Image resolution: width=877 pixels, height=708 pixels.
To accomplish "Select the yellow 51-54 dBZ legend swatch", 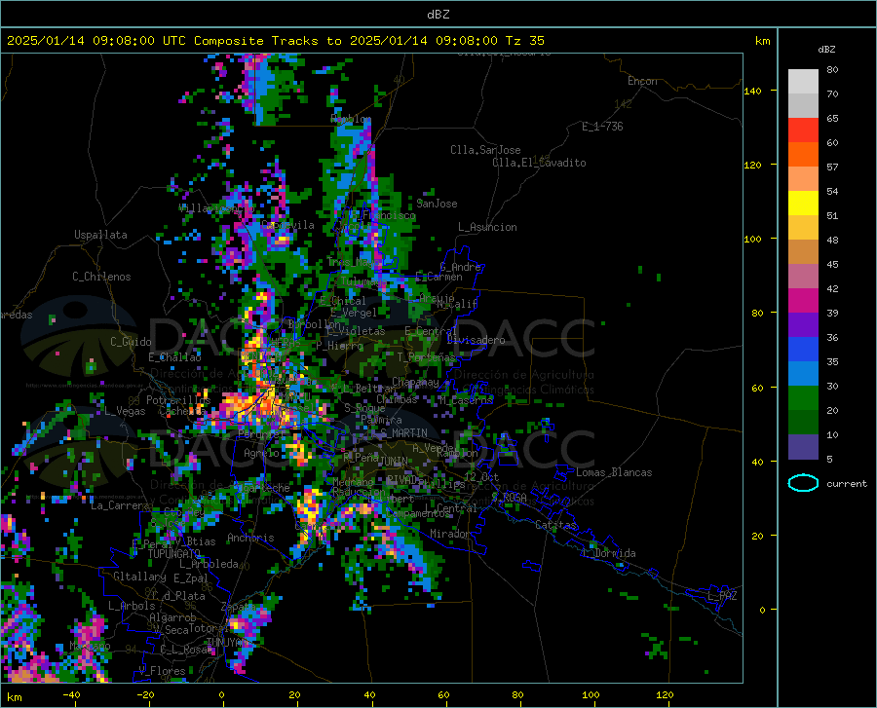I will [803, 204].
